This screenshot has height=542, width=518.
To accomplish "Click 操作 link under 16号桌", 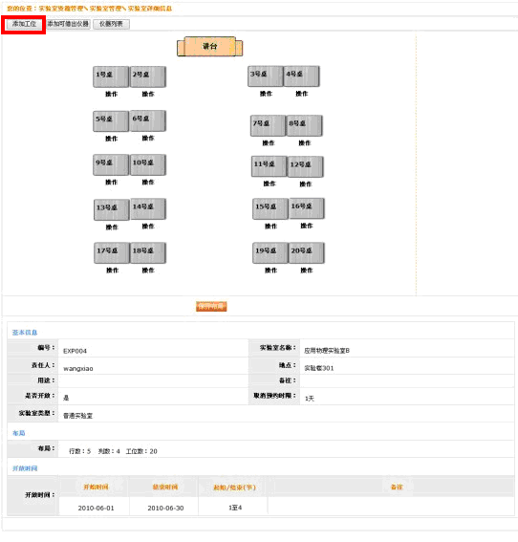I will click(307, 226).
